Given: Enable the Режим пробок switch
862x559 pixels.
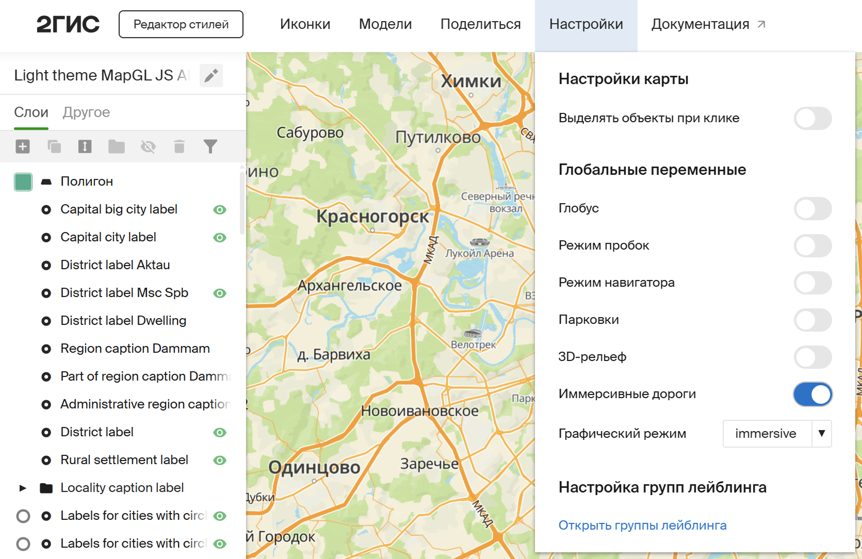Looking at the screenshot, I should [812, 246].
